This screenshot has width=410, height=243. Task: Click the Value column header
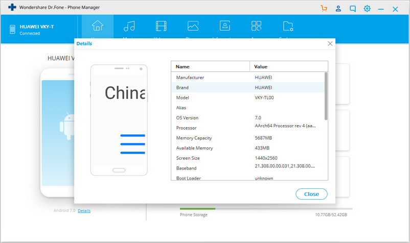click(289, 66)
